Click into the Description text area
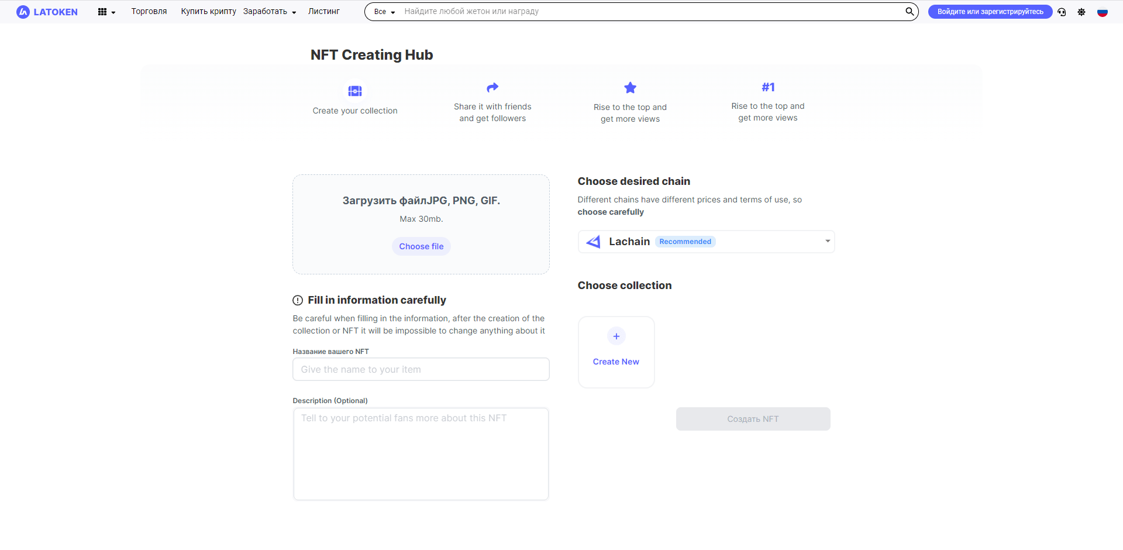 pyautogui.click(x=421, y=453)
